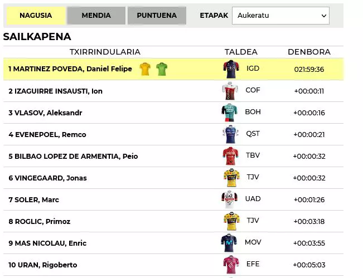The height and width of the screenshot is (278, 363).
Task: Click the MOV team jersey icon
Action: (x=229, y=243)
